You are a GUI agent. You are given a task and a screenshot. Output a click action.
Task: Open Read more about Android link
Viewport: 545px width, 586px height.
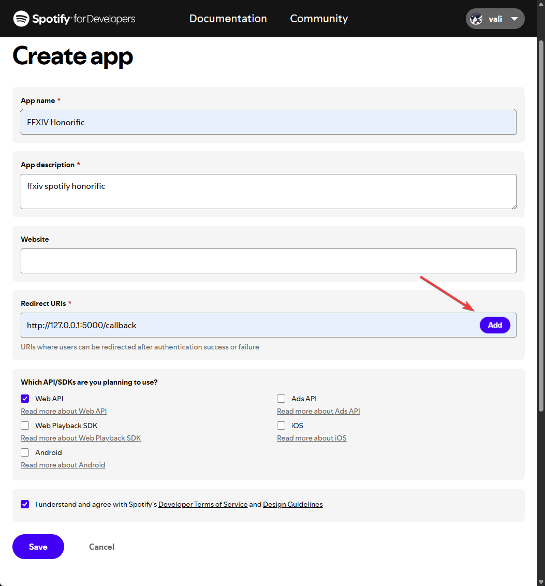[x=63, y=465]
